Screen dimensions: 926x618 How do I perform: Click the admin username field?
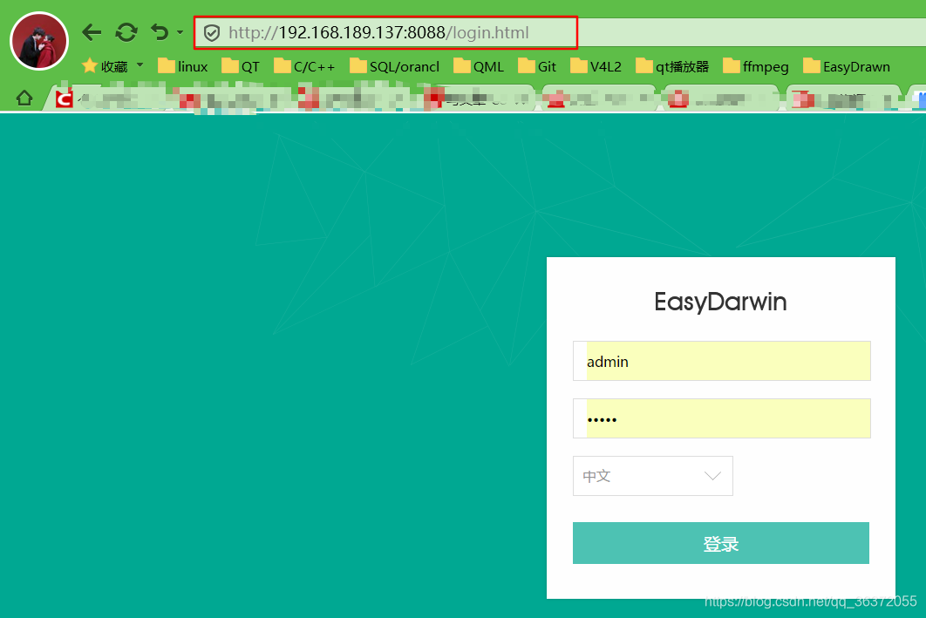pyautogui.click(x=722, y=361)
